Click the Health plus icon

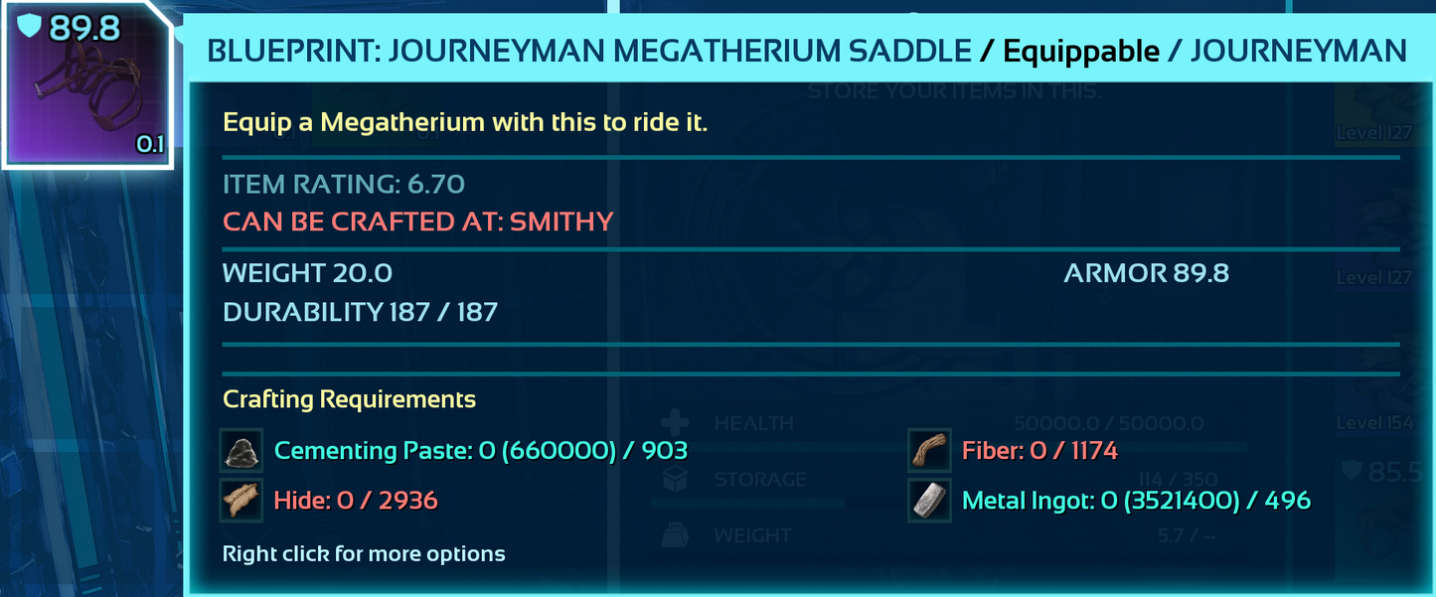point(675,423)
